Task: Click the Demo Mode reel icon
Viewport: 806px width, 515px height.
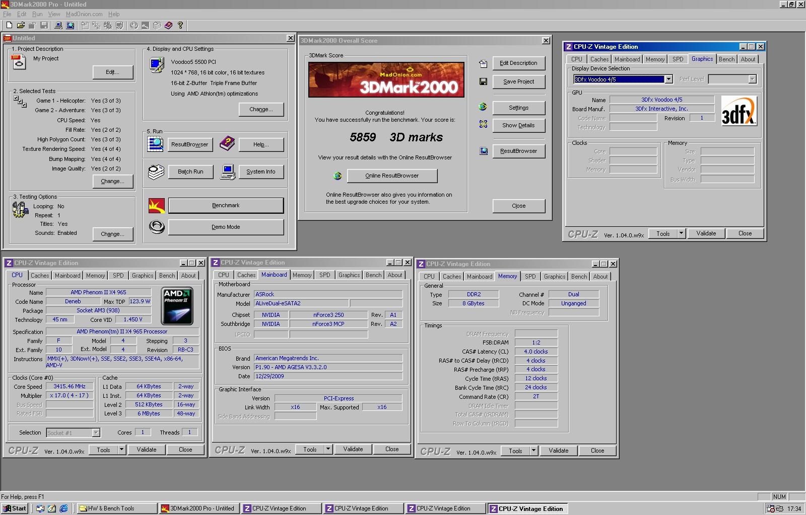Action: point(157,227)
